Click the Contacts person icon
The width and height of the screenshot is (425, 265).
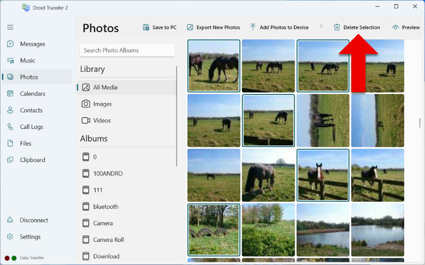click(x=10, y=110)
